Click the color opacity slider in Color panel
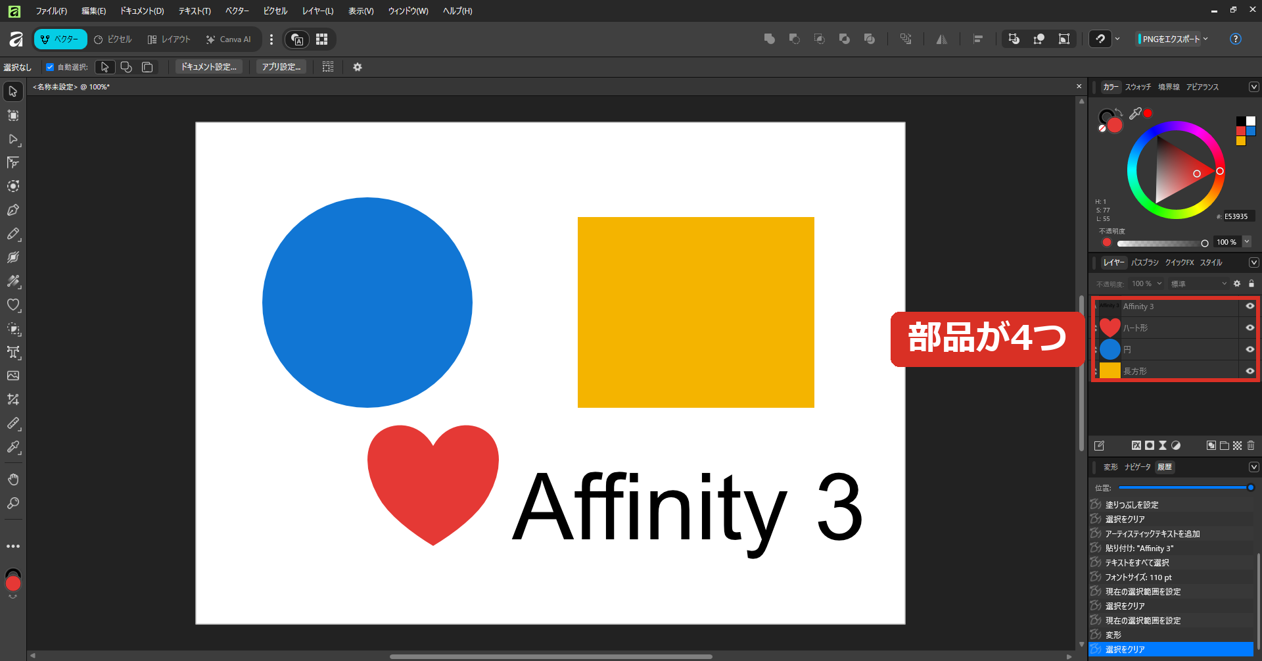This screenshot has width=1262, height=661. click(1162, 243)
